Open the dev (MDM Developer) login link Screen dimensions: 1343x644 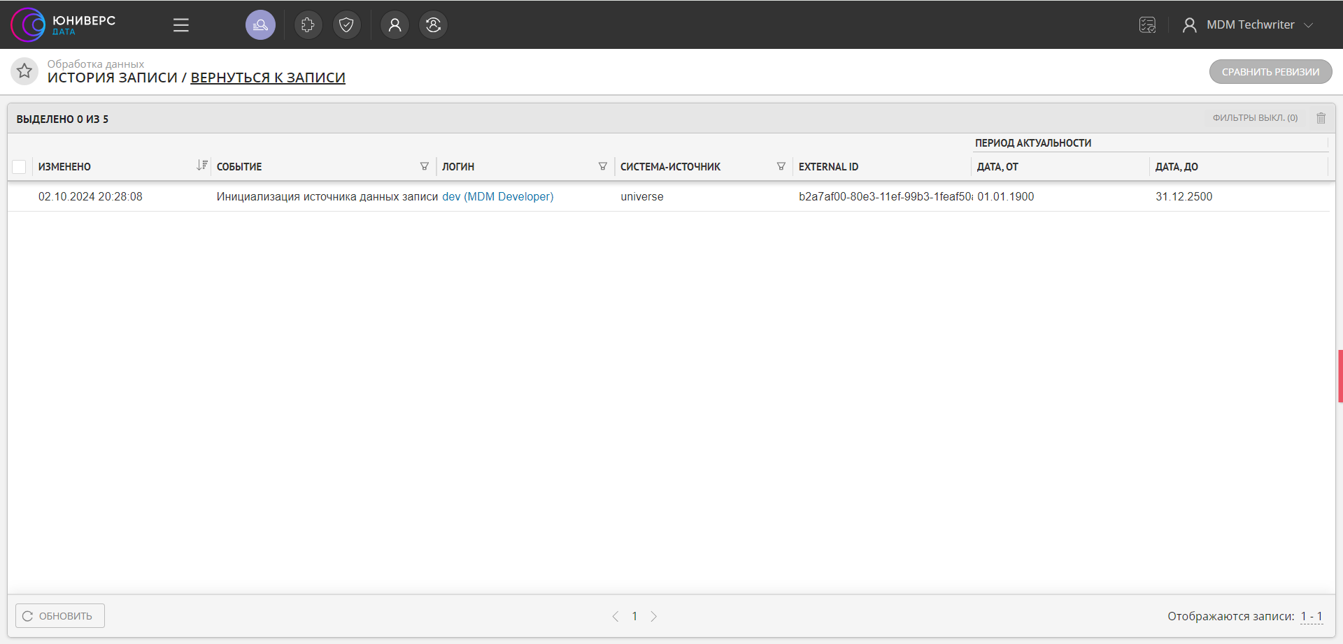497,197
